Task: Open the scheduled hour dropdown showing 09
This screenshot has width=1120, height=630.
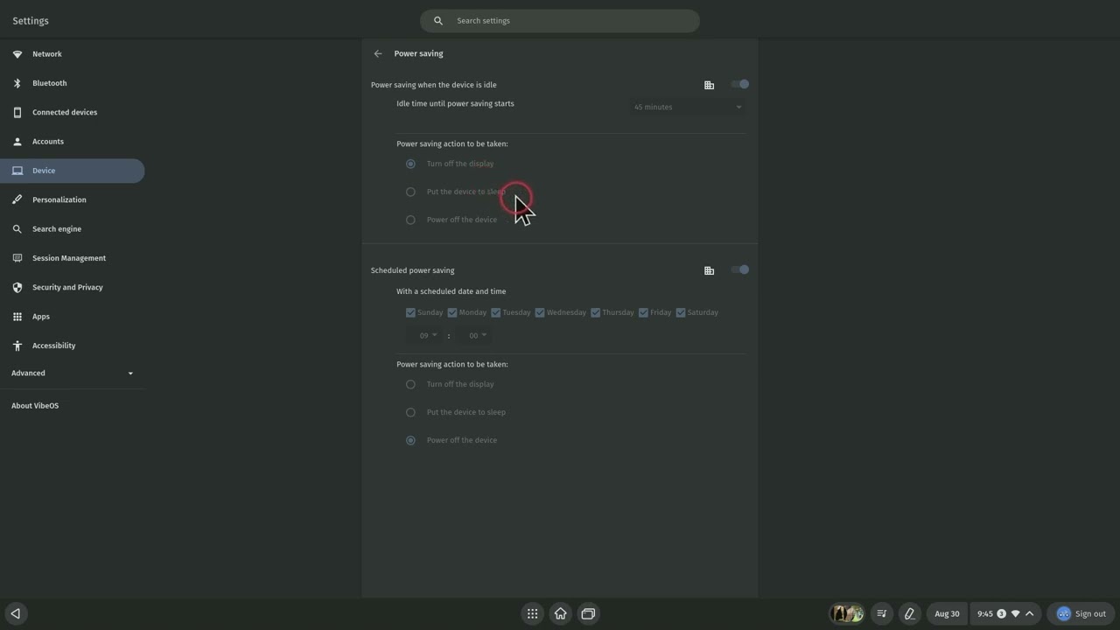Action: pos(427,336)
